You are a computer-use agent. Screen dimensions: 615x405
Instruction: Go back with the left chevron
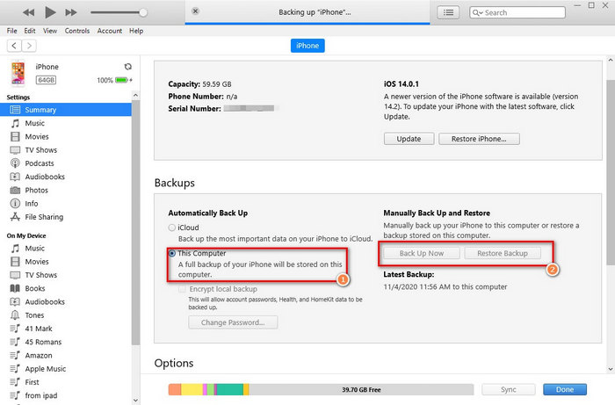point(14,46)
